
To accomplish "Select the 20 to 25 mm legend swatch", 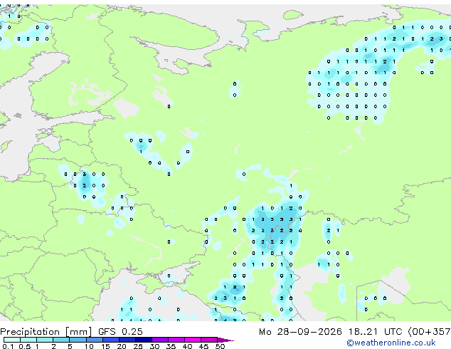I will pos(127,340).
